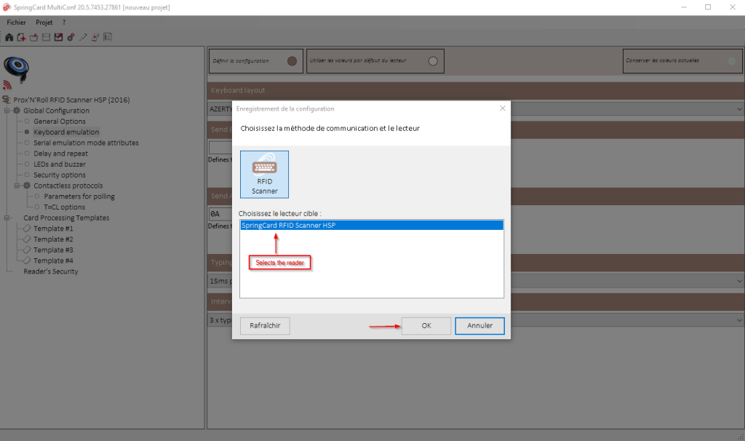This screenshot has height=441, width=745.
Task: Confirm the dialog with OK
Action: pos(426,325)
